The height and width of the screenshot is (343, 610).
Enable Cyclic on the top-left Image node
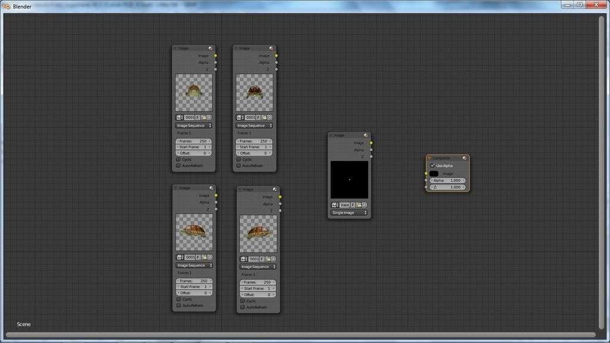pos(178,159)
